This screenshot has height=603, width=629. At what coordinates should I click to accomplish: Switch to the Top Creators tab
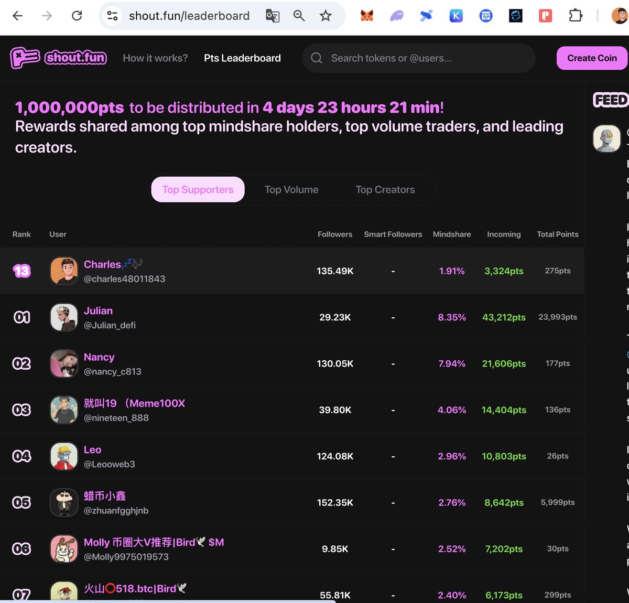tap(385, 190)
